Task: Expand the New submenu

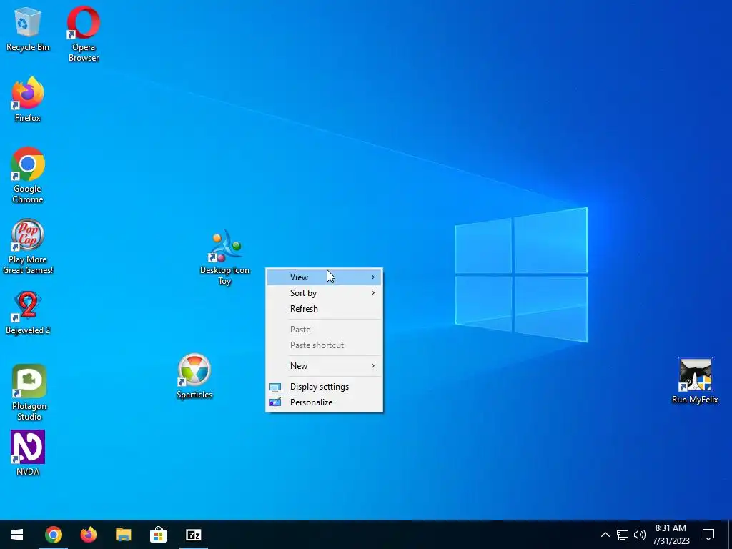Action: click(324, 366)
